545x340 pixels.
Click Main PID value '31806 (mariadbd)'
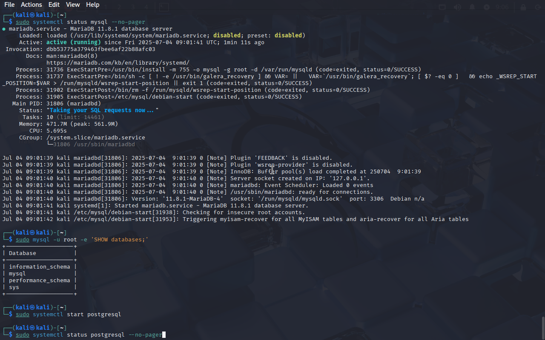click(x=74, y=104)
